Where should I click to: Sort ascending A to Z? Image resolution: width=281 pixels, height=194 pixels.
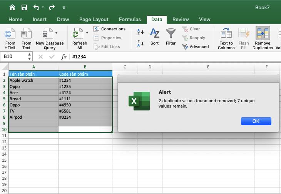(x=140, y=32)
